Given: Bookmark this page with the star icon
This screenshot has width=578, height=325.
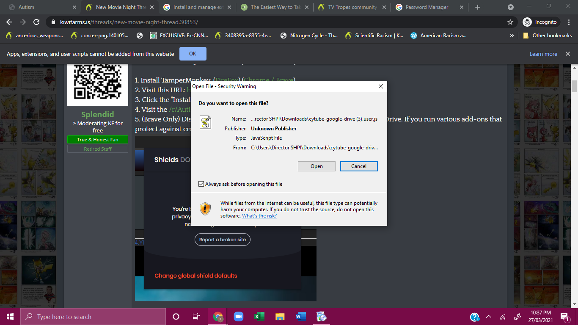Looking at the screenshot, I should click(510, 22).
